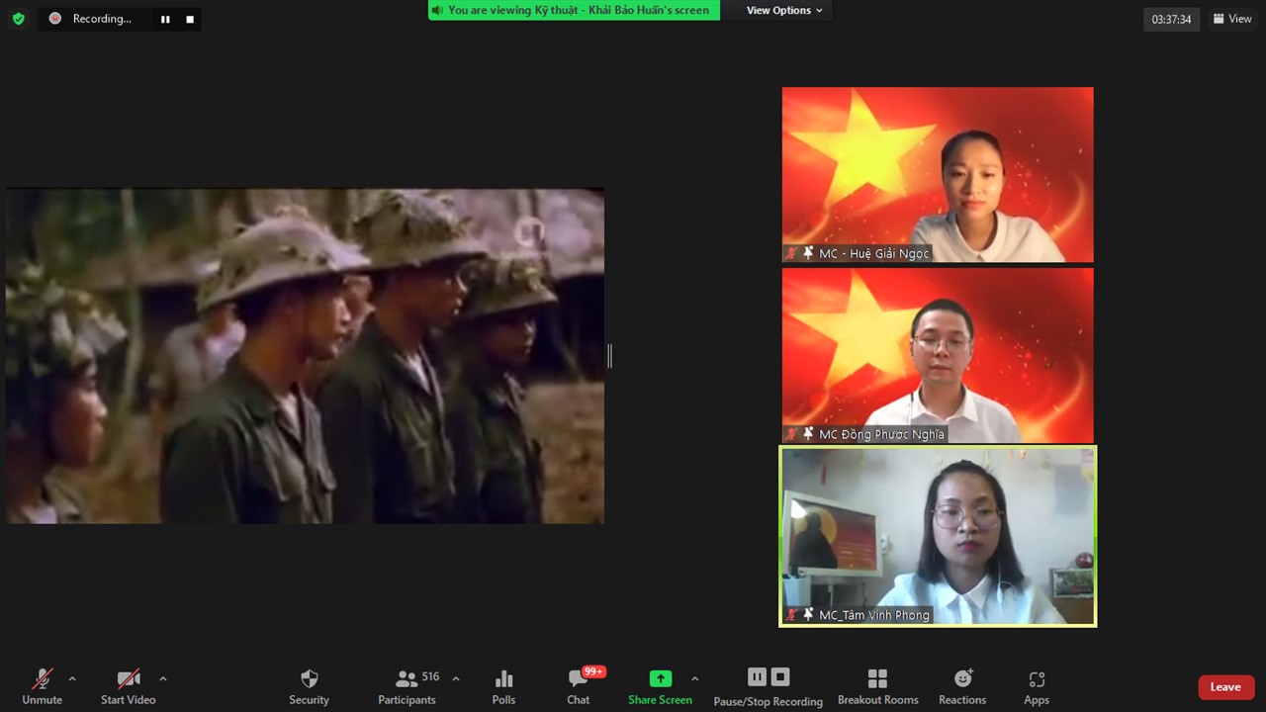Click the pause recording icon in bottom toolbar

tap(757, 676)
